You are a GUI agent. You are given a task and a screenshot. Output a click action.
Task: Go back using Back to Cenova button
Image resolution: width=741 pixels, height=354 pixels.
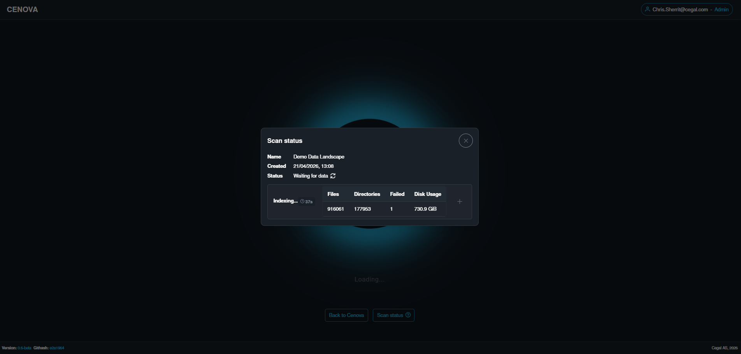point(346,315)
